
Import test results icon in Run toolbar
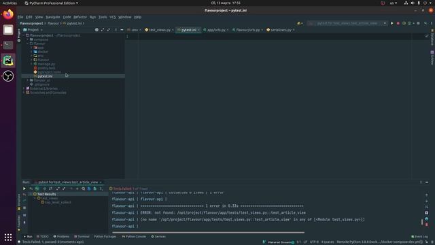point(89,189)
